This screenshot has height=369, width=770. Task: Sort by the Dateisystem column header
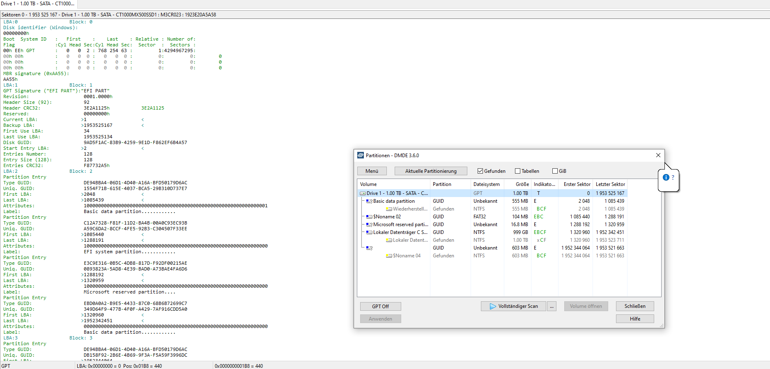[x=487, y=184]
